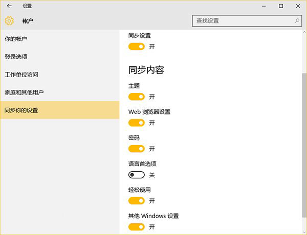Open 家庭和其他用户 settings

24,92
